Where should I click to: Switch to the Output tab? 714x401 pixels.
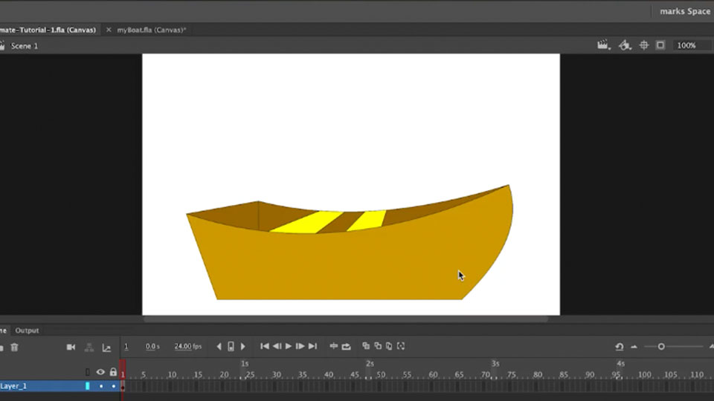coord(27,330)
